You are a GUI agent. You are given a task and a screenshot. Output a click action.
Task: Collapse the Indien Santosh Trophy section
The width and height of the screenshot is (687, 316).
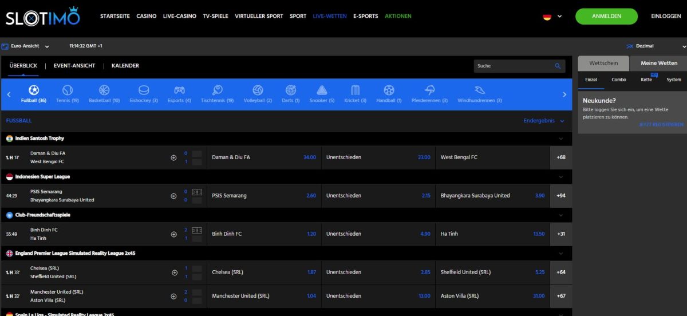560,139
